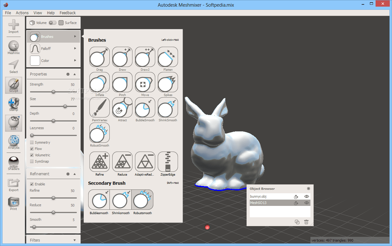Click the red pivot sphere in viewport
The height and width of the screenshot is (246, 392).
tap(207, 227)
